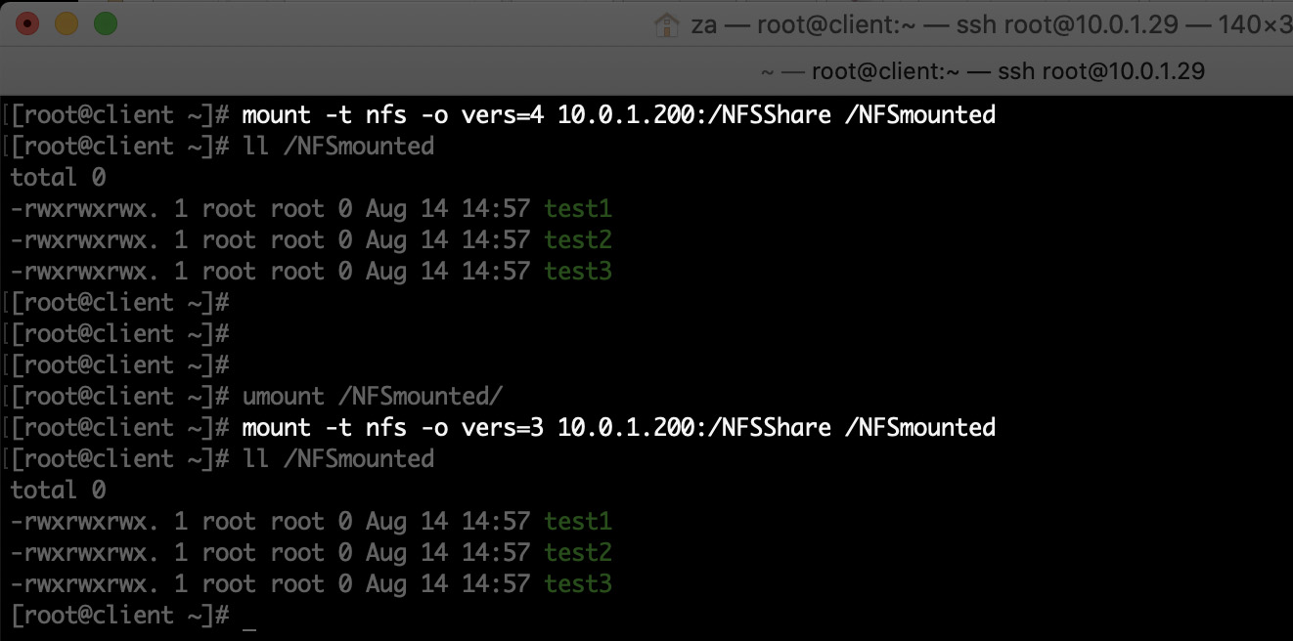Click the green test2 filename in first listing
The height and width of the screenshot is (641, 1293).
(x=577, y=239)
